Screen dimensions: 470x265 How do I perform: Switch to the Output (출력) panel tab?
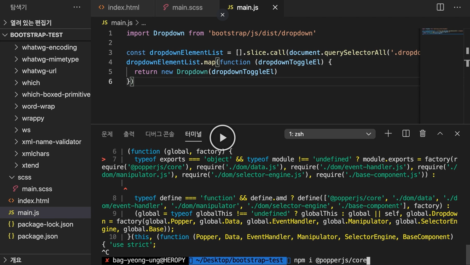129,134
